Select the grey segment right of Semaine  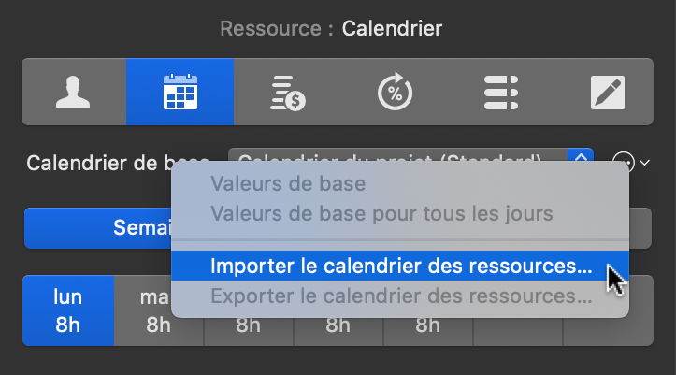[640, 227]
